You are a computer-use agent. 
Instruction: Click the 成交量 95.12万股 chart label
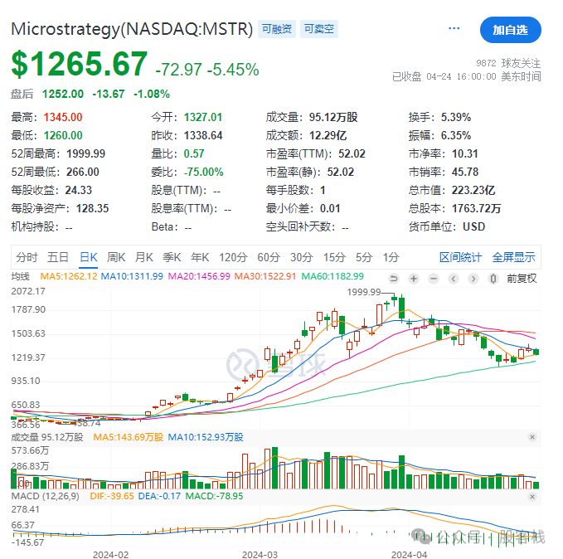pos(47,437)
